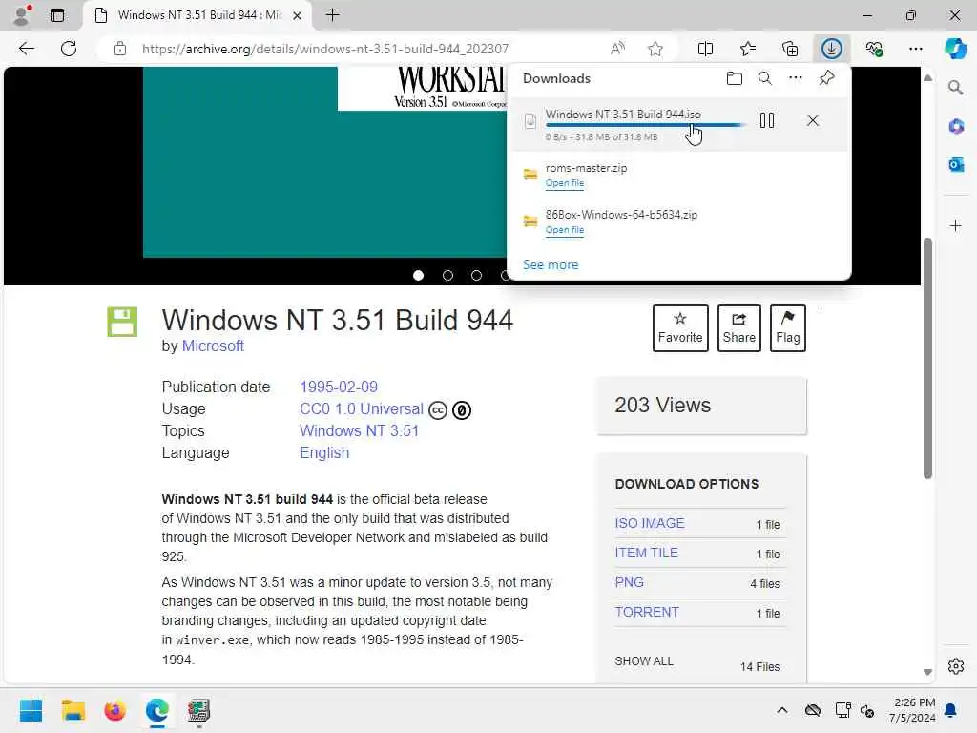Launch Firefox from taskbar
This screenshot has height=733, width=977.
click(x=114, y=710)
